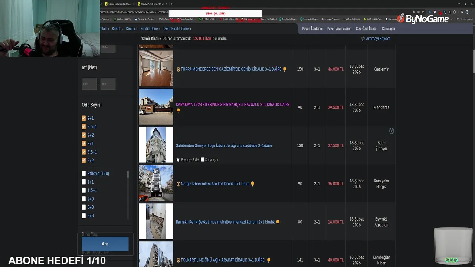Tick the Karşılaştır checkbox on the Şirinyer listing

click(x=203, y=160)
